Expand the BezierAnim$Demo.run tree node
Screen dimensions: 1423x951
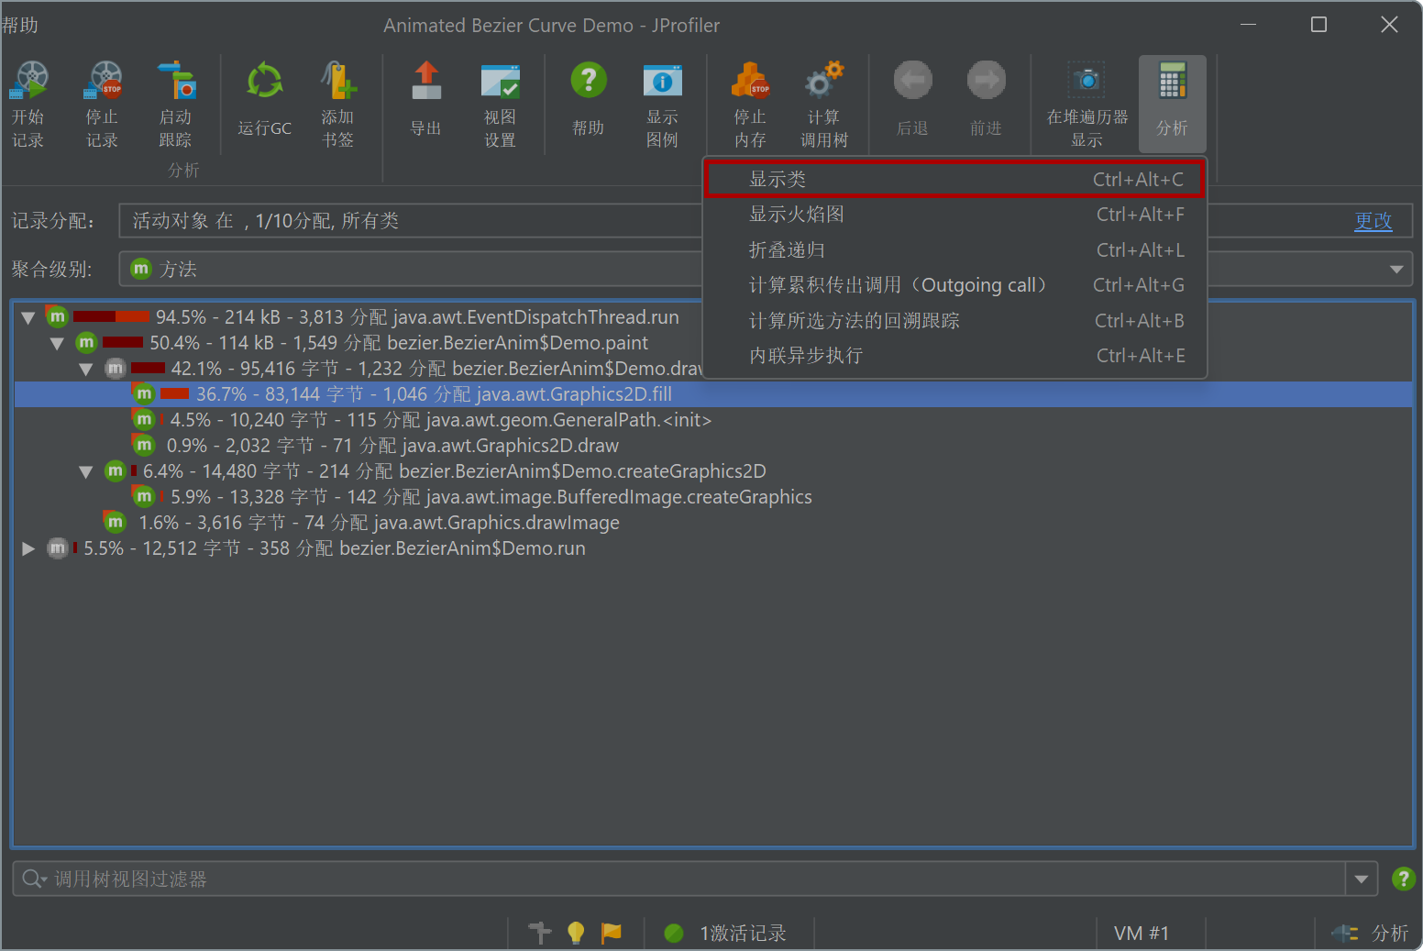point(28,548)
